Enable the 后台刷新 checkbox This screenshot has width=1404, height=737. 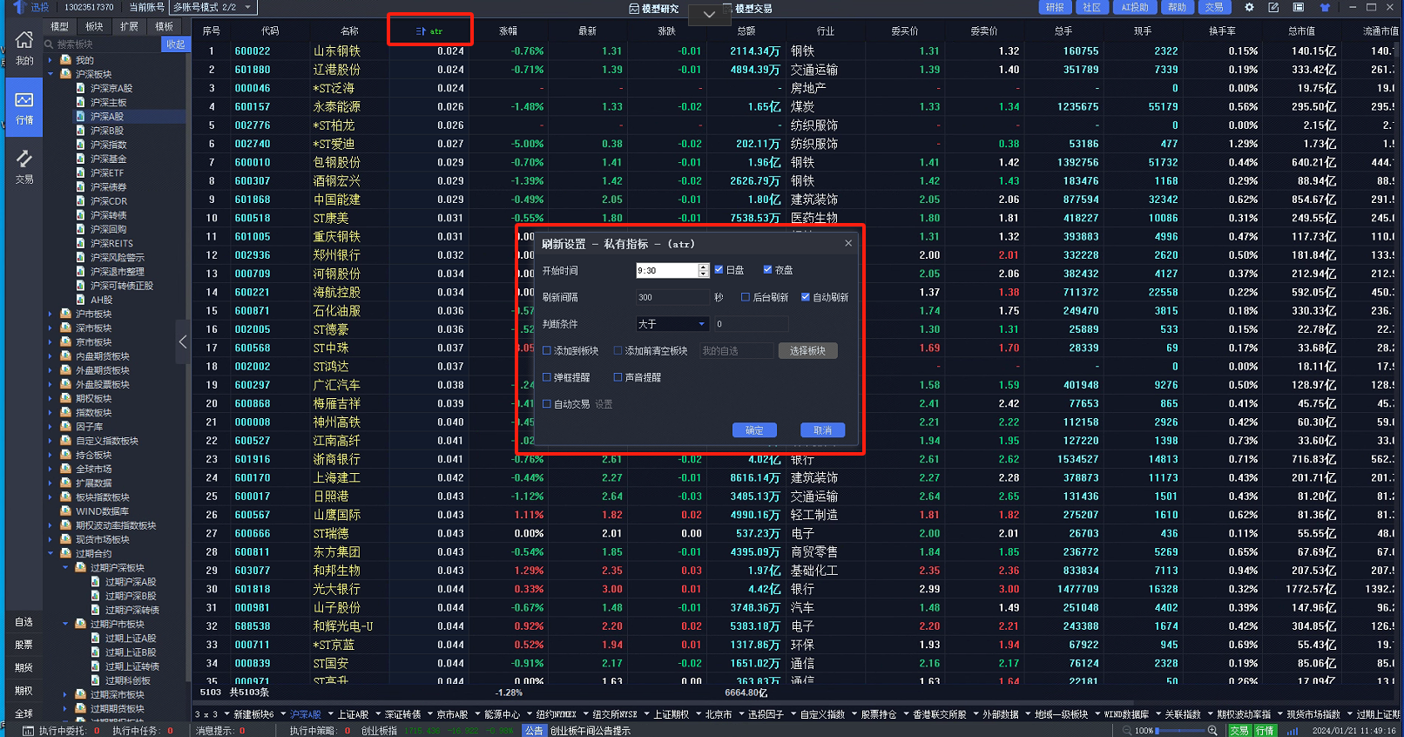tap(746, 297)
